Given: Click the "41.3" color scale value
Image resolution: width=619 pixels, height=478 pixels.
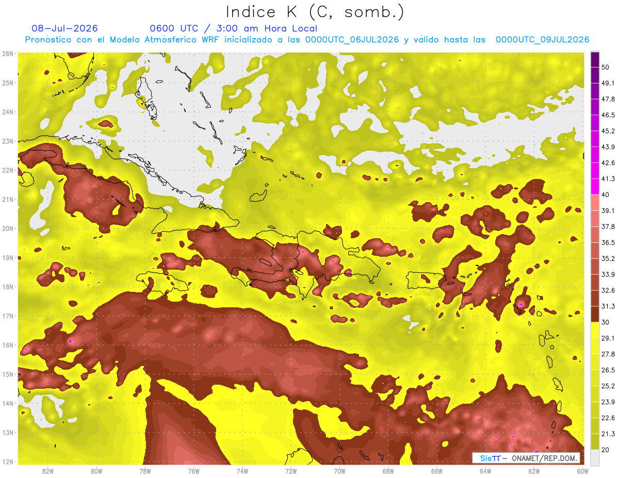Looking at the screenshot, I should 608,179.
